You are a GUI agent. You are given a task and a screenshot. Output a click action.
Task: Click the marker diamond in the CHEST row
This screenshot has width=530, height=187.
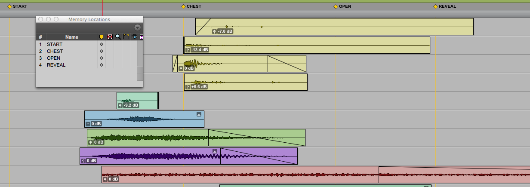pyautogui.click(x=102, y=51)
